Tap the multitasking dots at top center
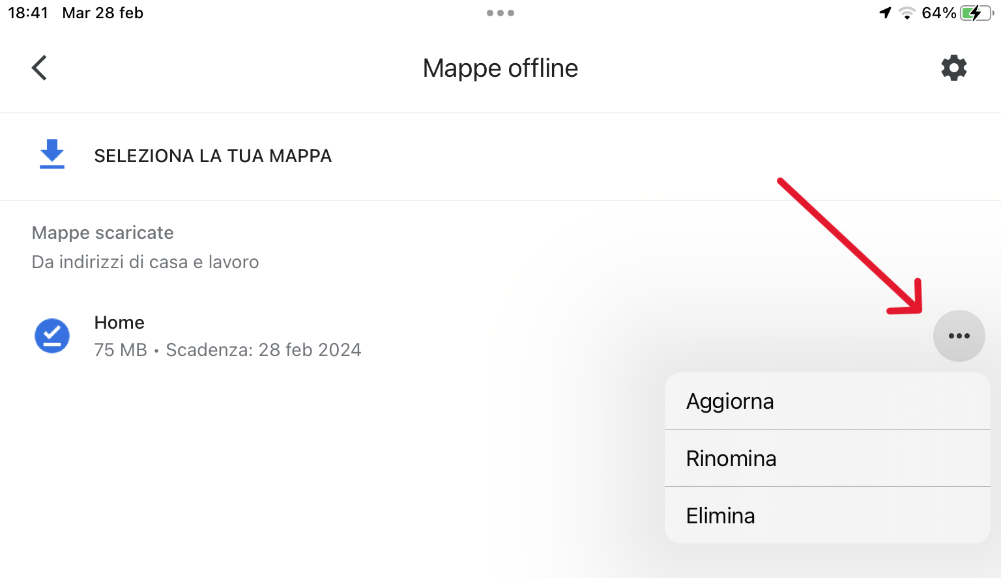Screen dimensions: 1001x578 pos(500,13)
